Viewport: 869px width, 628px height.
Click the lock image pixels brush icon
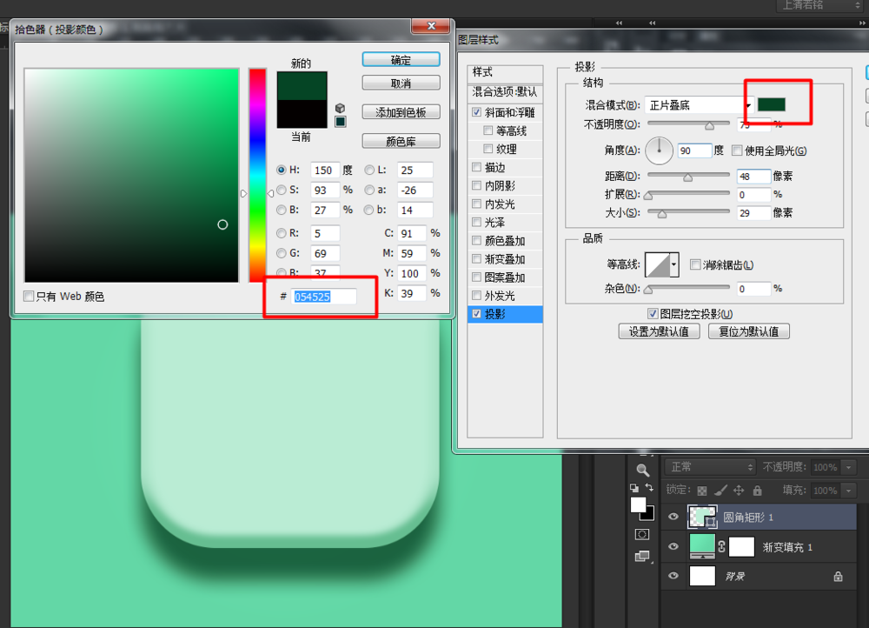(x=721, y=490)
